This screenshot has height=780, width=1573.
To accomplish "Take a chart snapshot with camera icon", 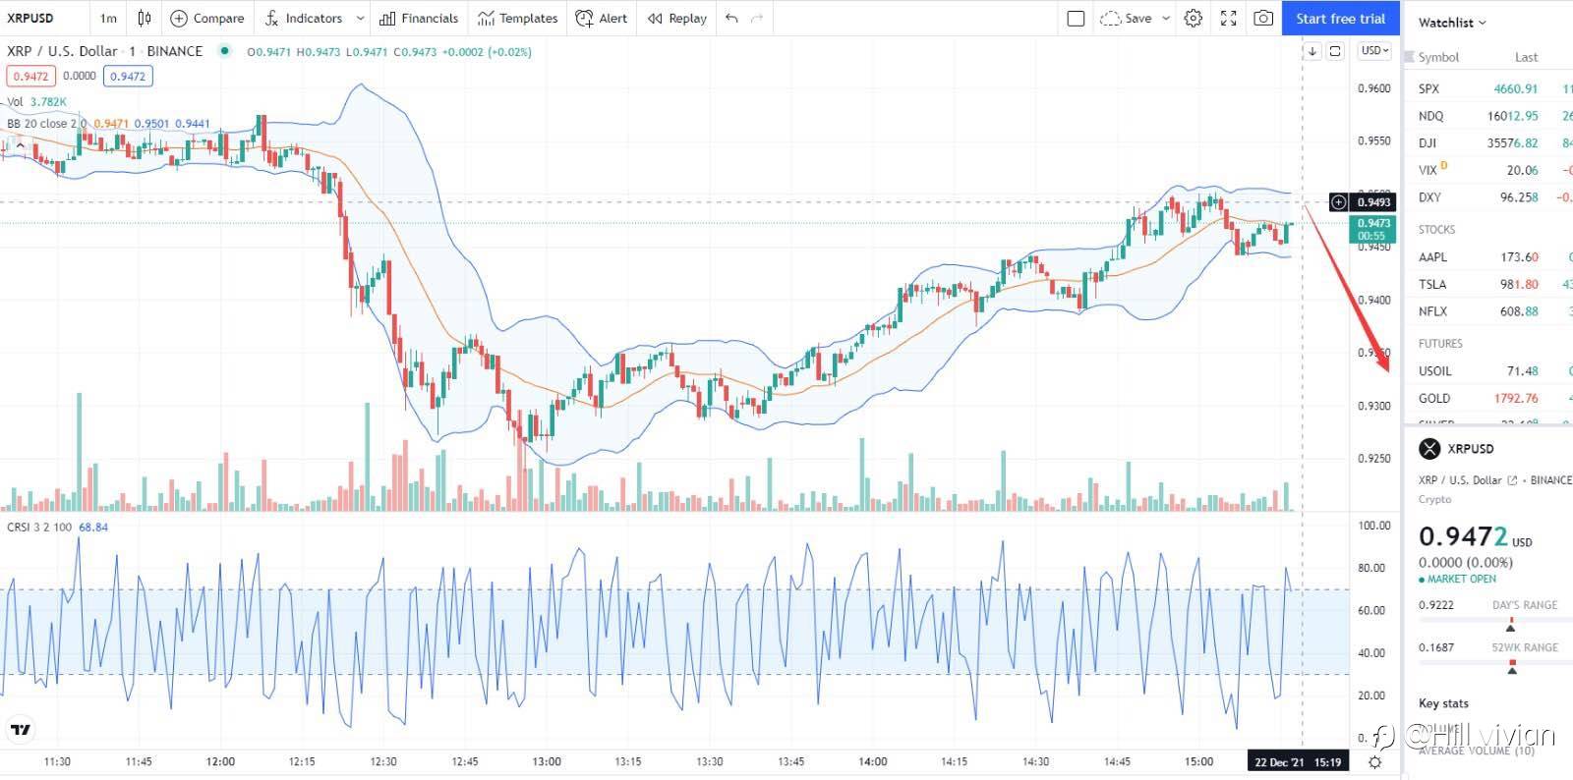I will 1263,18.
